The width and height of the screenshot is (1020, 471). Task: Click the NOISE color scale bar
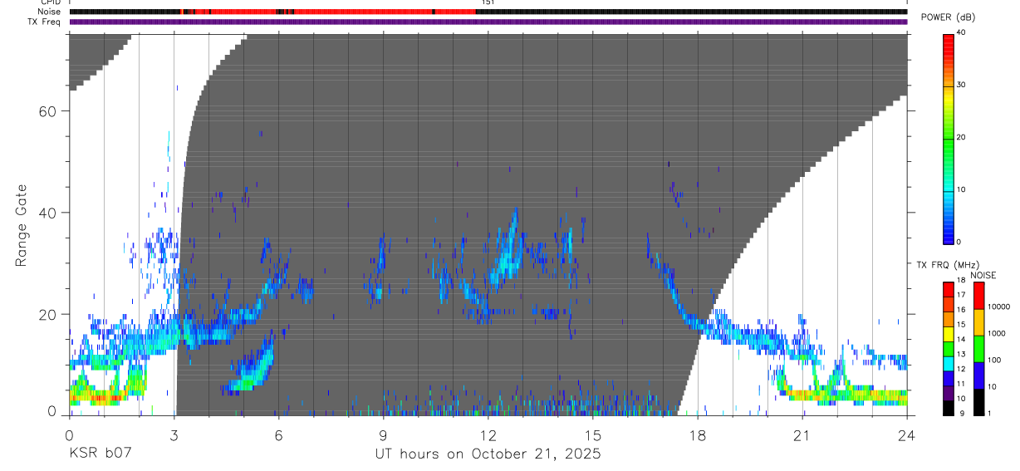[x=979, y=348]
